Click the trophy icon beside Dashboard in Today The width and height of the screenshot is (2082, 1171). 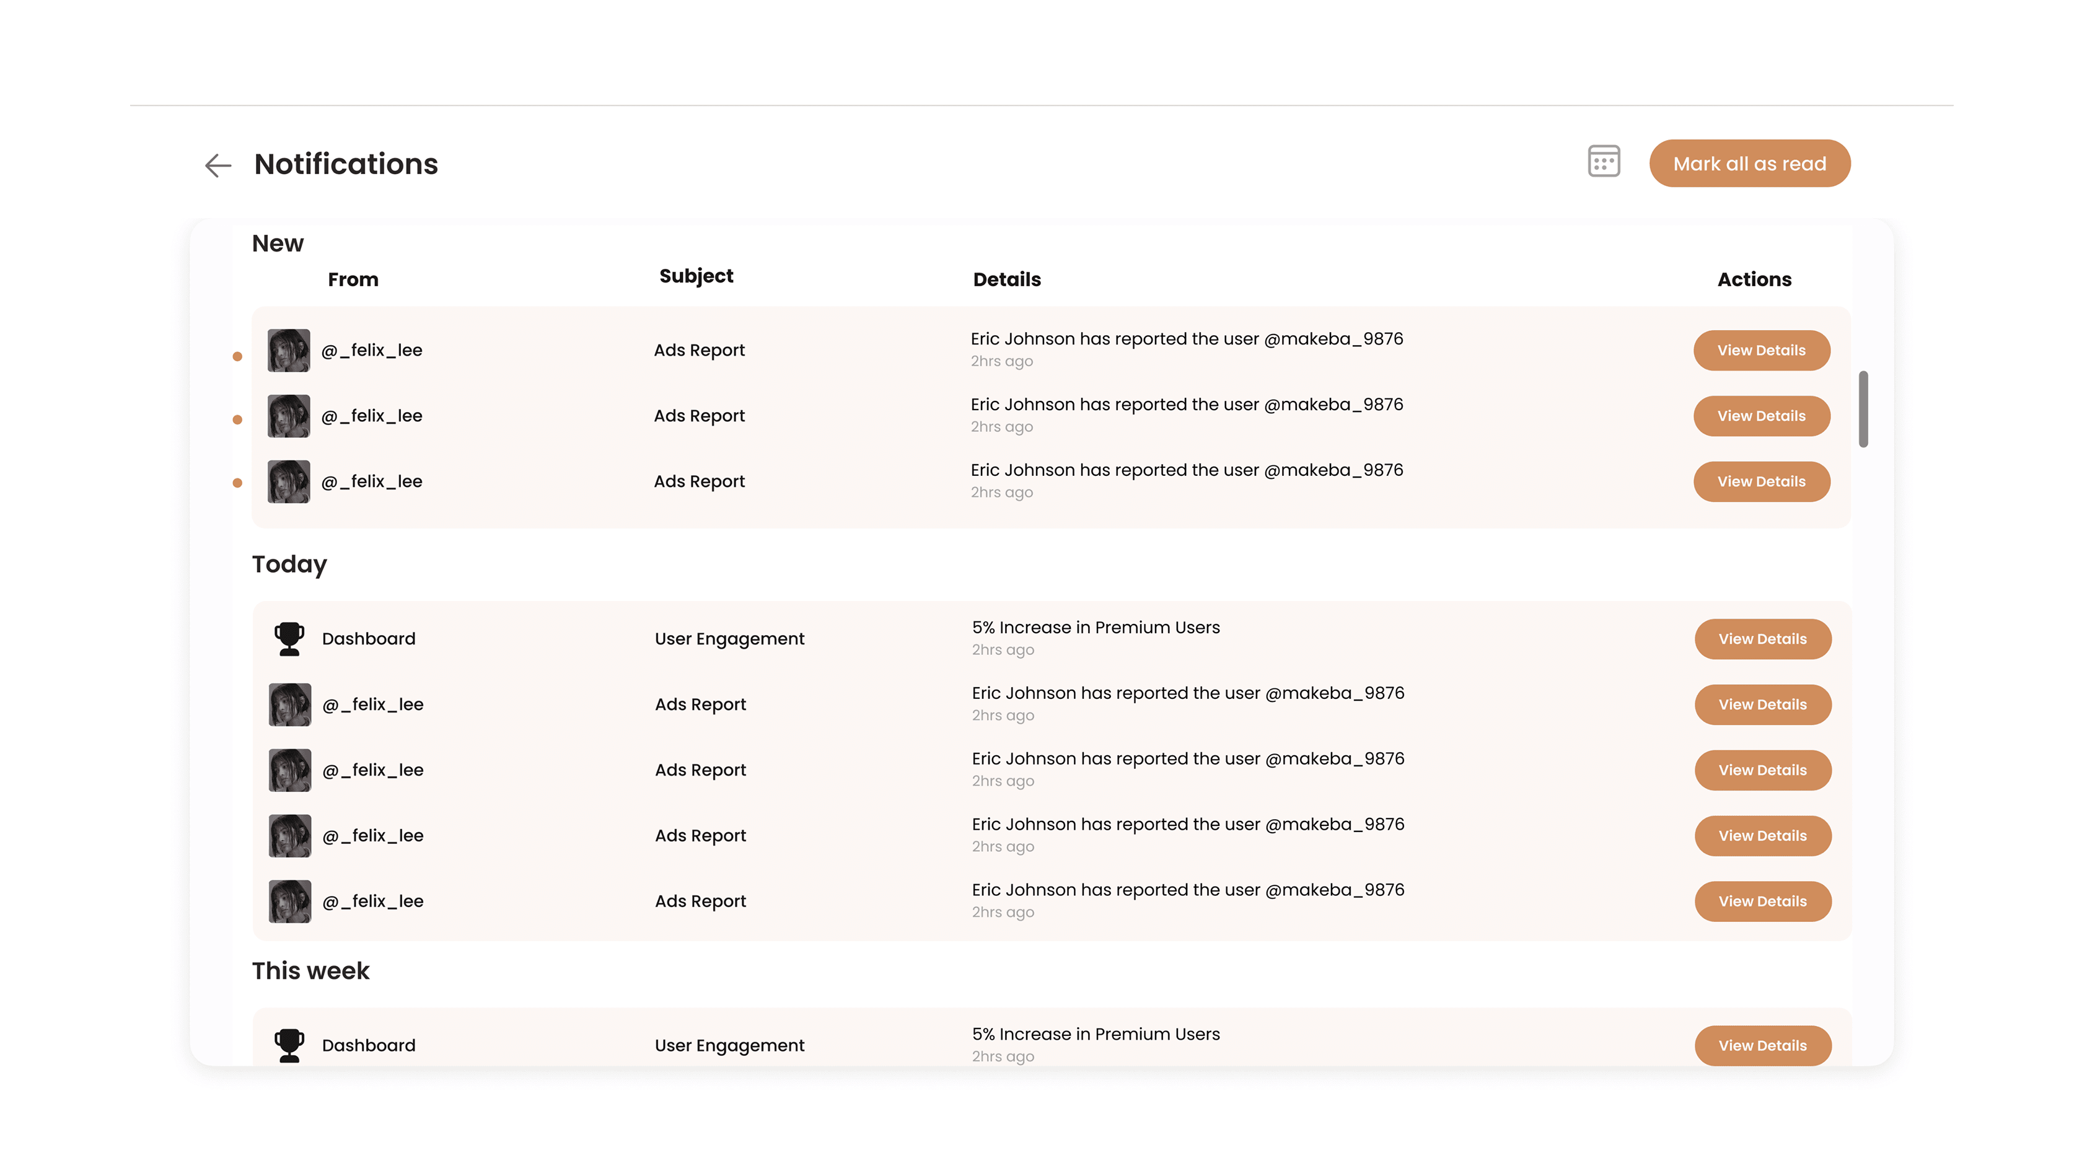(289, 638)
